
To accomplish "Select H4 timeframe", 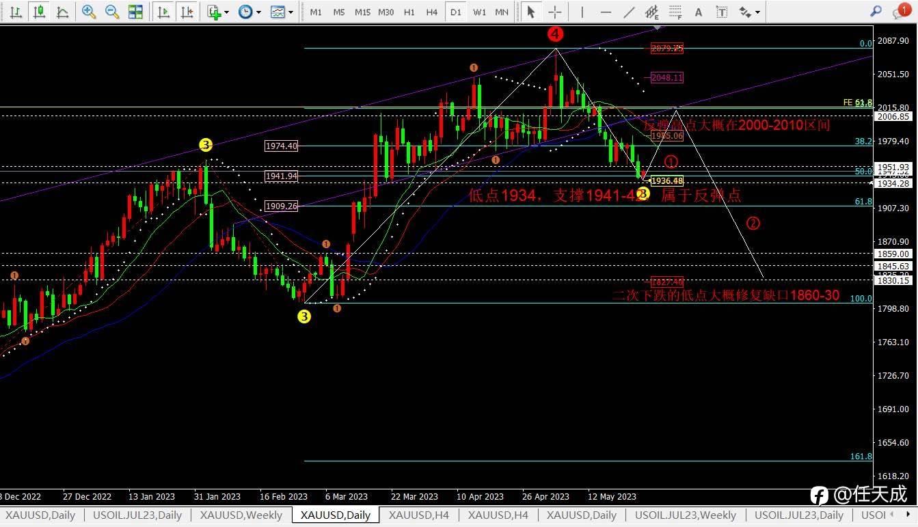I will (432, 12).
